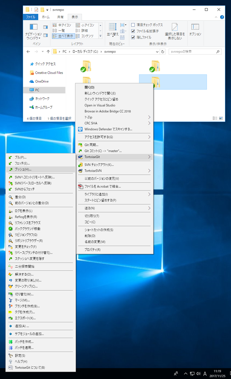Click the Browse references (リファレンスをブラウズ) icon
The height and width of the screenshot is (379, 231).
click(10, 223)
